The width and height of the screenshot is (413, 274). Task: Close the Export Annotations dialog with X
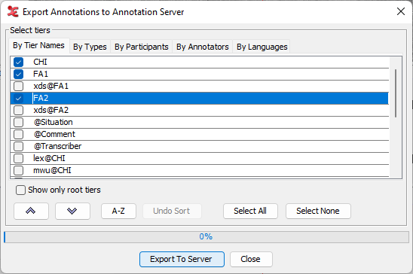coord(401,11)
